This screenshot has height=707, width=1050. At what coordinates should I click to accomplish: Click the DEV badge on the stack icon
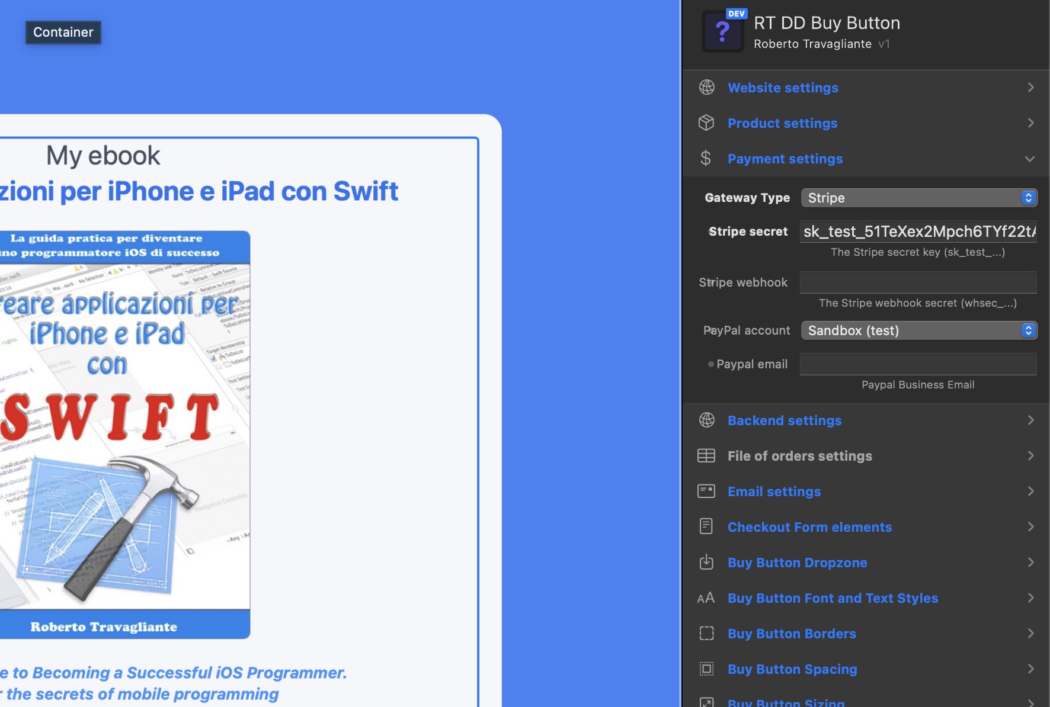click(x=737, y=14)
